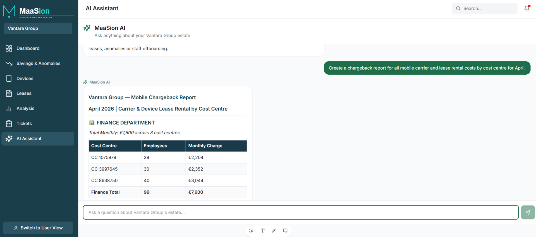Open the Analysis section
Image resolution: width=536 pixels, height=237 pixels.
38,109
